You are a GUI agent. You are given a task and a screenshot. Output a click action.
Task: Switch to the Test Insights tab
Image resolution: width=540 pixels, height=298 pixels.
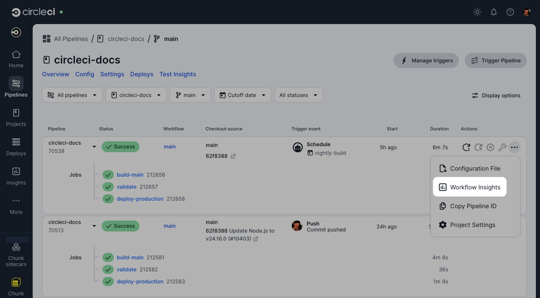click(x=178, y=74)
